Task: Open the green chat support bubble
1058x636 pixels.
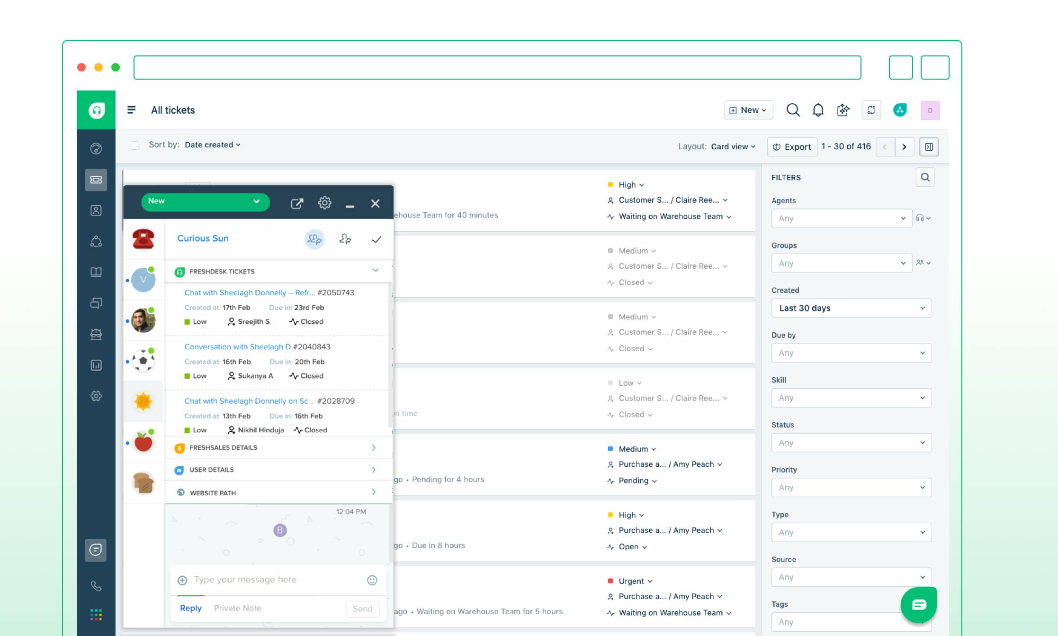Action: tap(919, 605)
